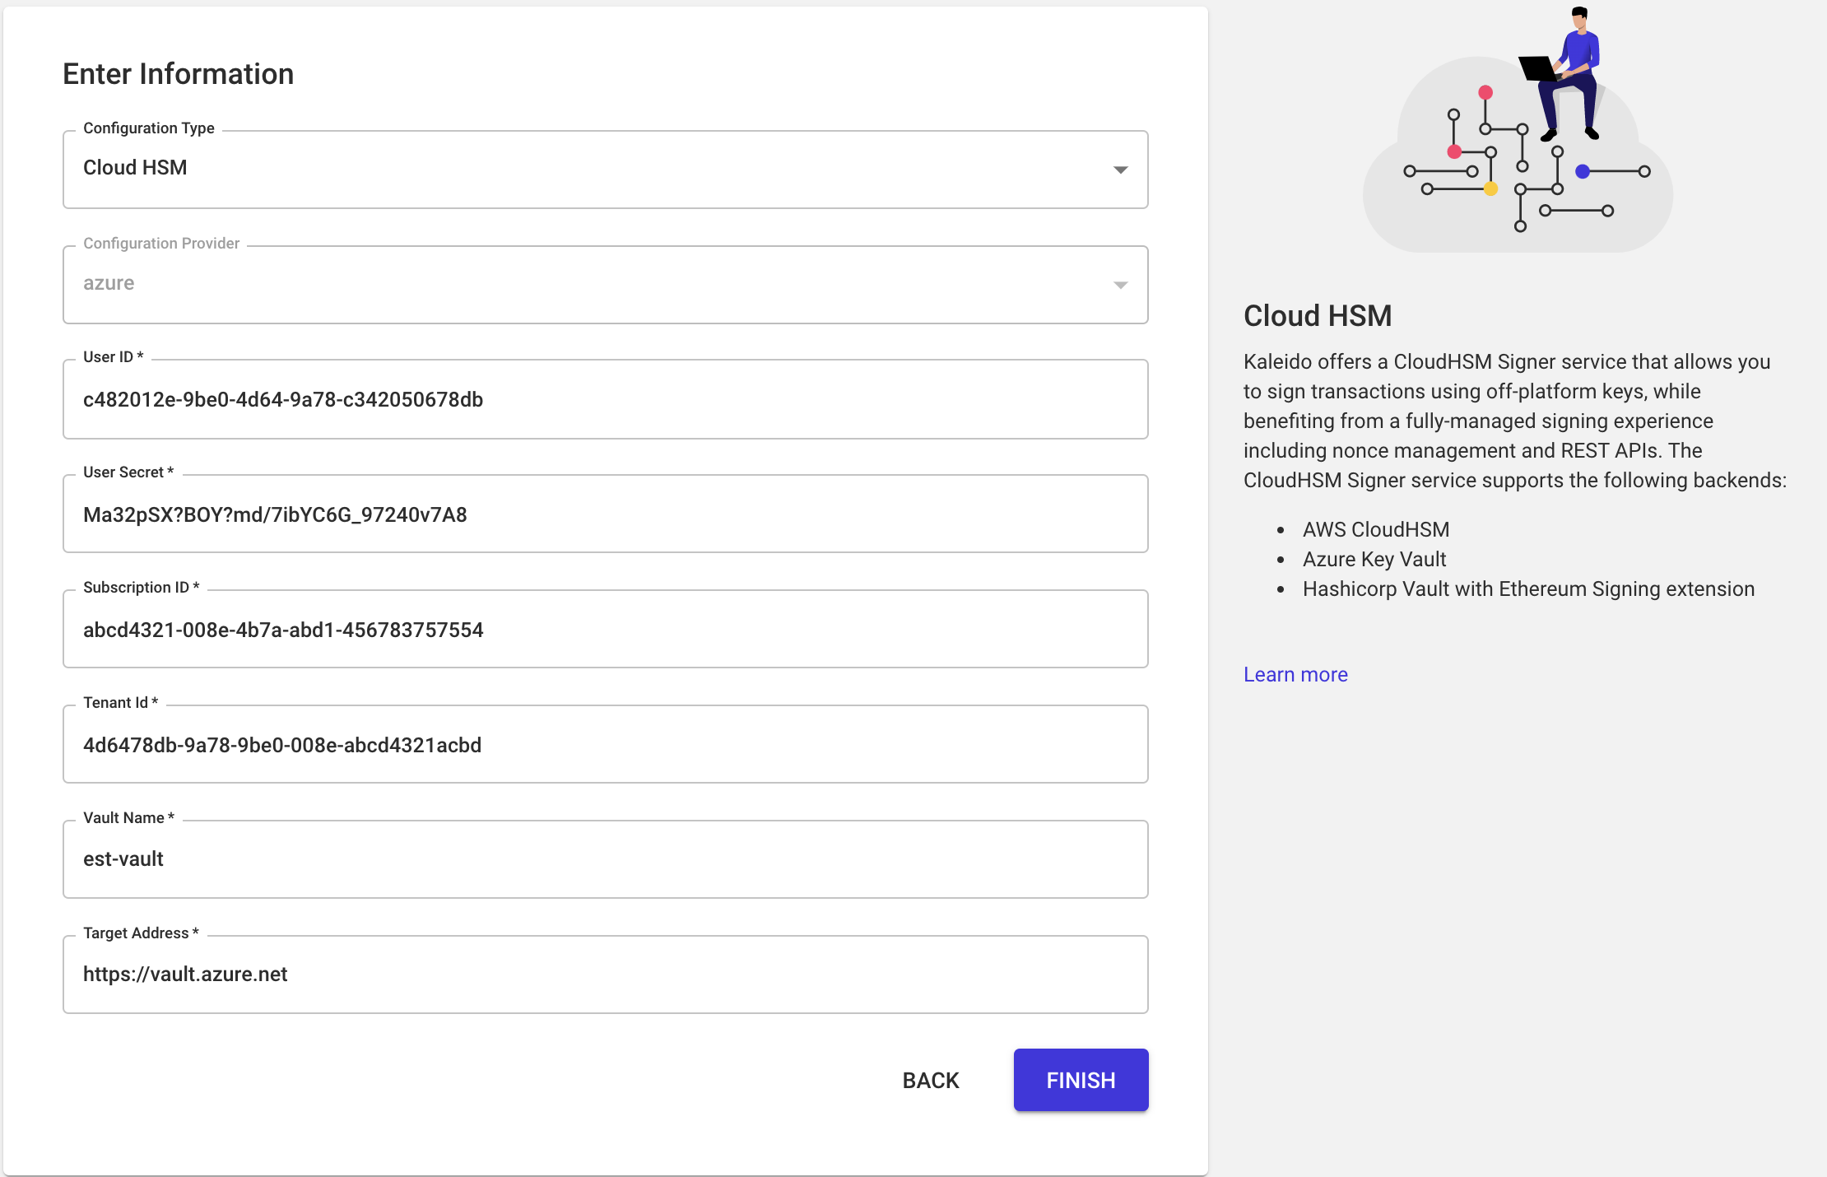Click the Configuration Type dropdown arrow
Screen dimensions: 1827x1177
[x=1120, y=170]
